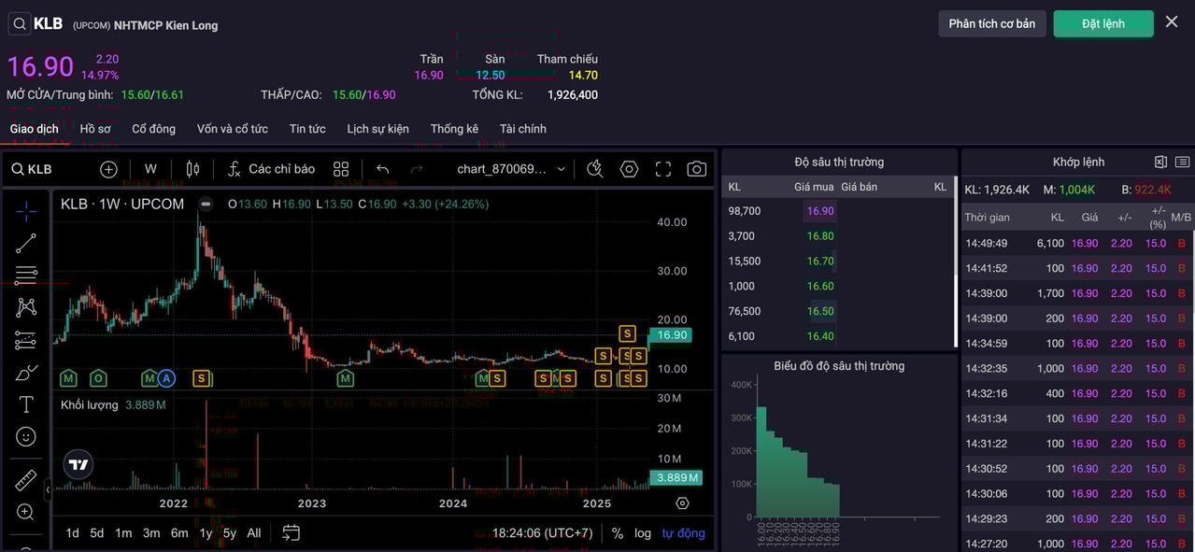The height and width of the screenshot is (552, 1195).
Task: Toggle the log scale option
Action: click(643, 533)
